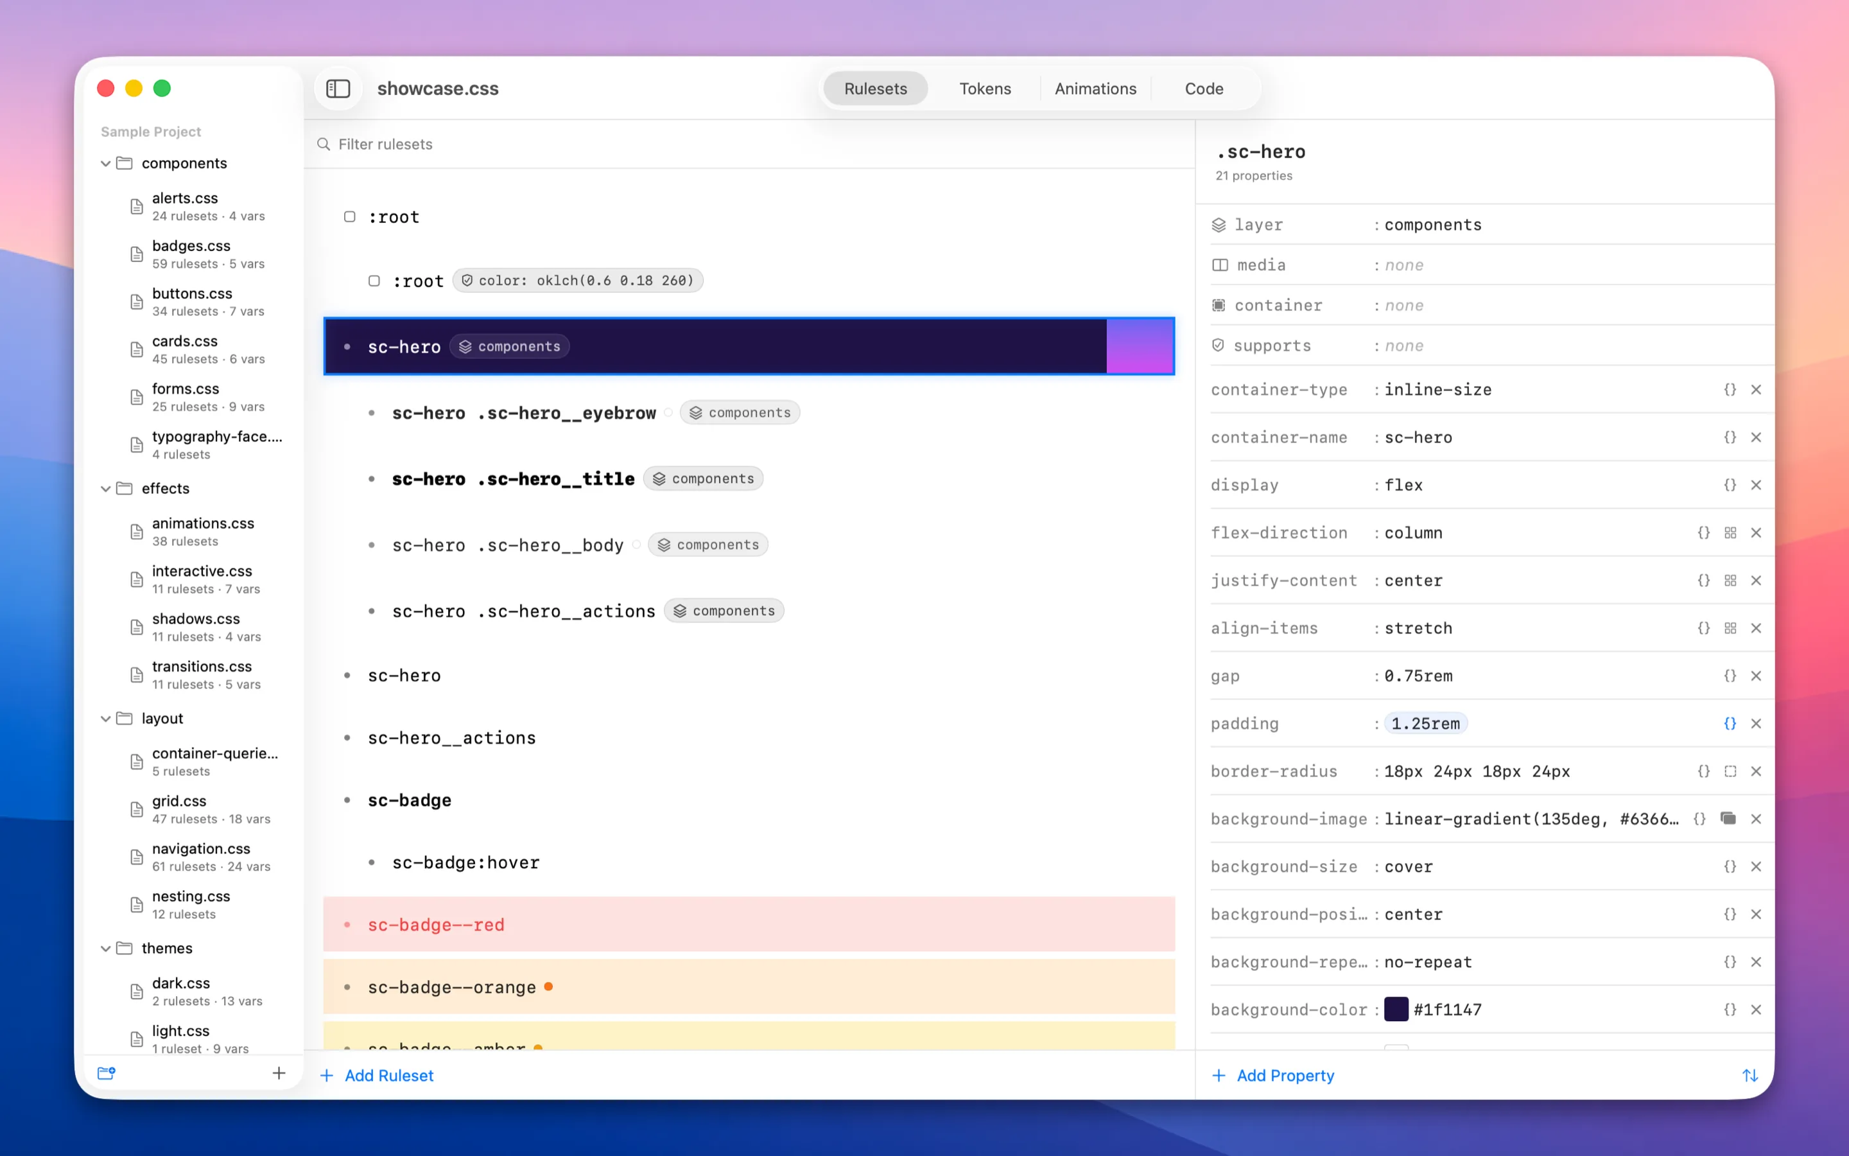Open corner editor for border-radius

tap(1730, 771)
